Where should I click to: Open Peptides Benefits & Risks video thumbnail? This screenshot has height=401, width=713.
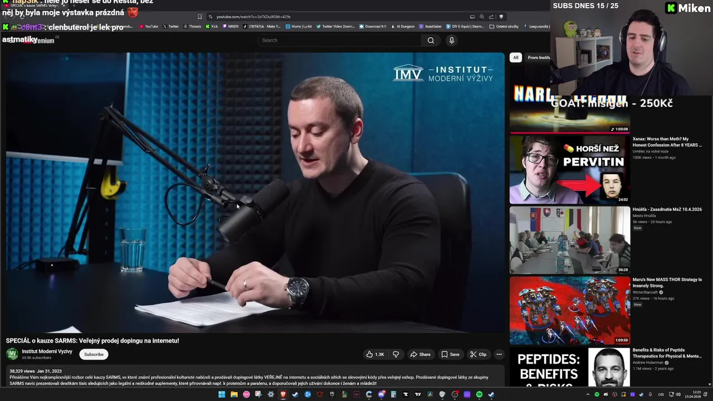click(570, 367)
